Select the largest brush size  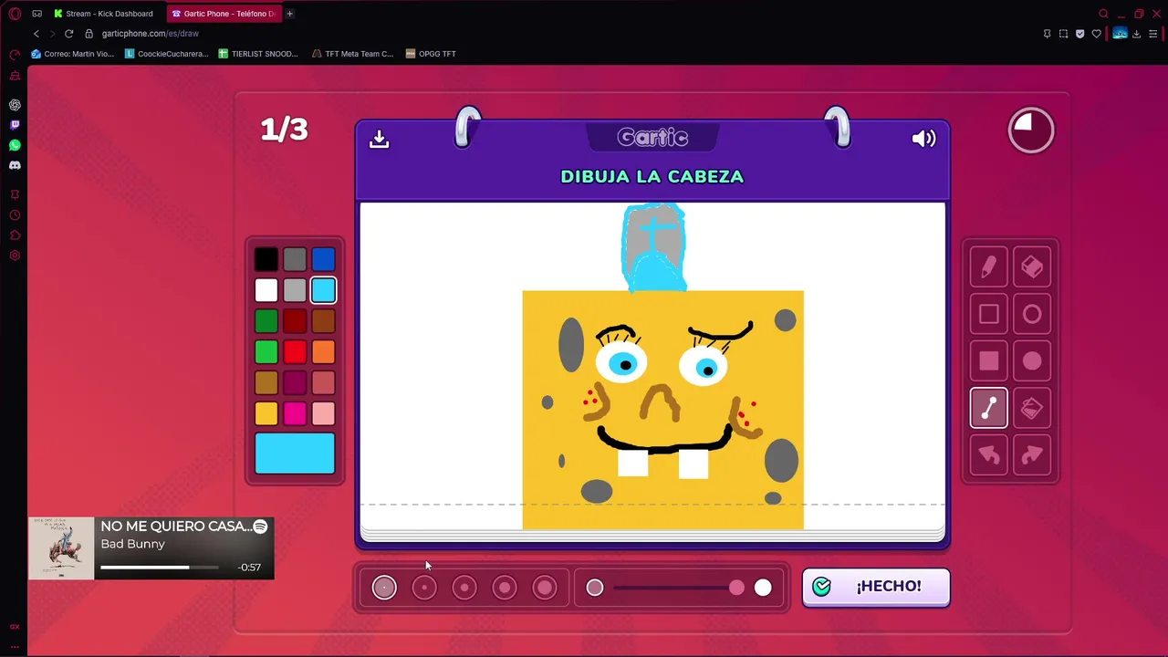pos(545,588)
